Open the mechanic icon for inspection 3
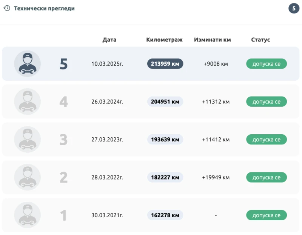The height and width of the screenshot is (235, 302). (x=27, y=139)
